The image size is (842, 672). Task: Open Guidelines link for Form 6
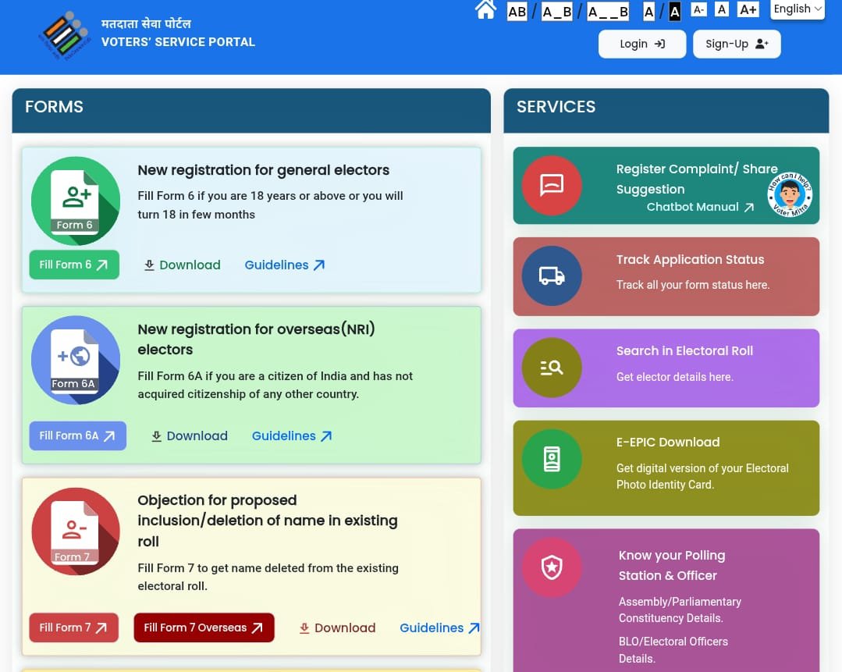(284, 265)
